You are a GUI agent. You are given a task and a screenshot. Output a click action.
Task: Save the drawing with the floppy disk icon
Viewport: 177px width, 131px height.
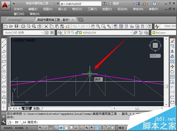coord(16,26)
